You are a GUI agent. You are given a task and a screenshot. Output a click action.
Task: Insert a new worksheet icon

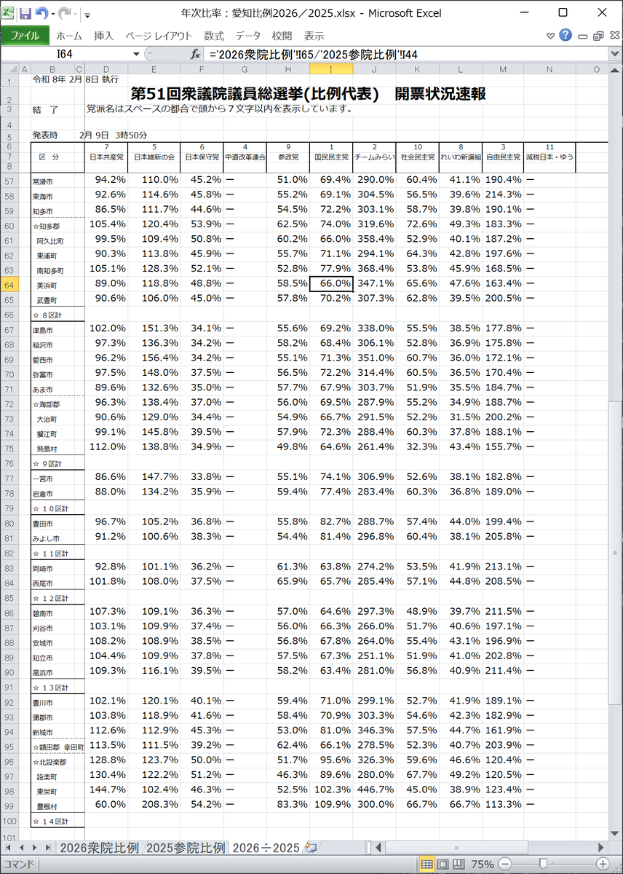(x=311, y=848)
